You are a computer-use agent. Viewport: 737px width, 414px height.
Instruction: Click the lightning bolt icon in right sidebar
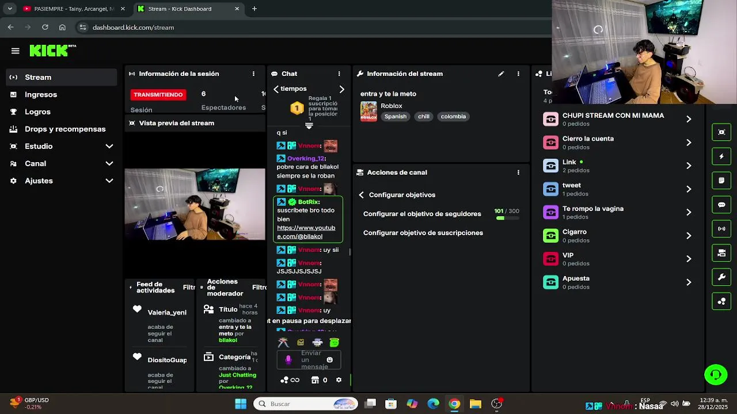721,156
